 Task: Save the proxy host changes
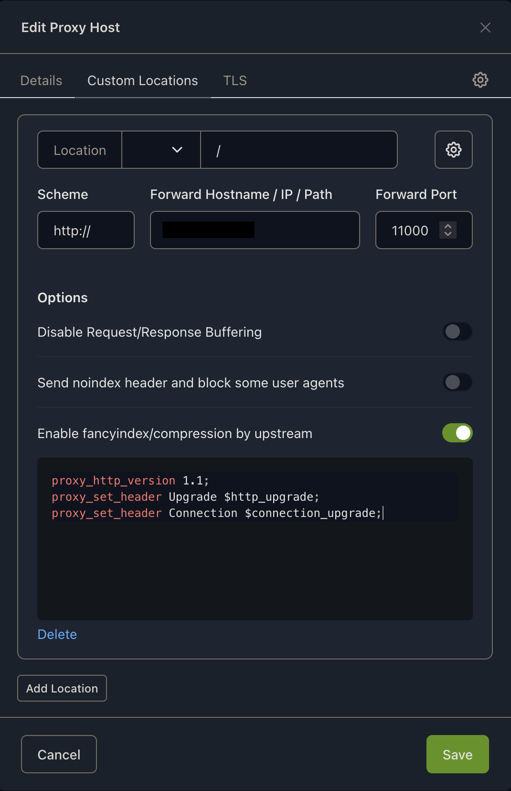[457, 754]
